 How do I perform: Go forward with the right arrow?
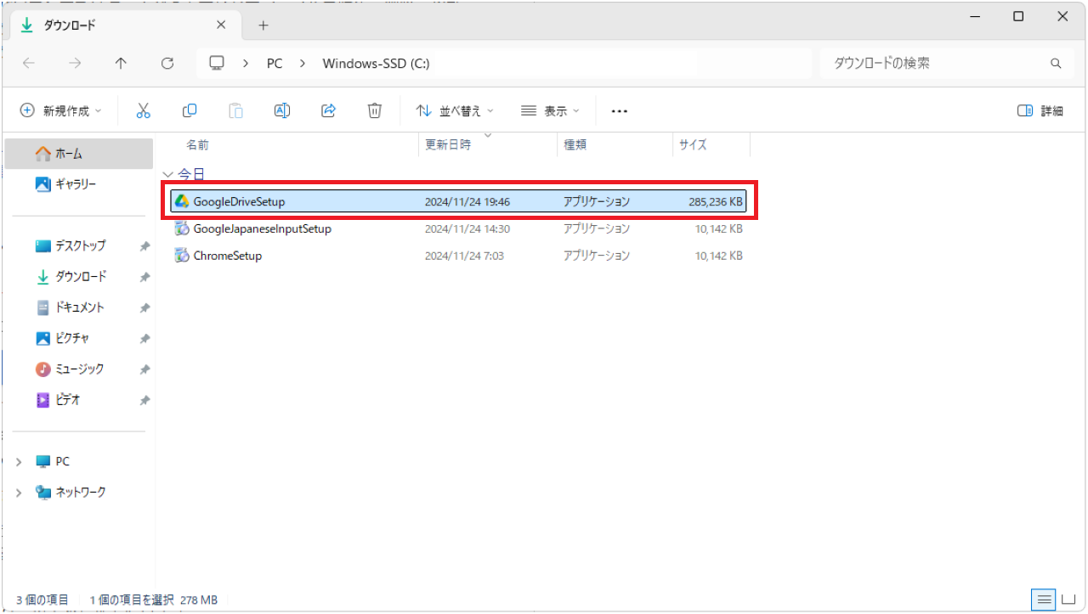75,64
